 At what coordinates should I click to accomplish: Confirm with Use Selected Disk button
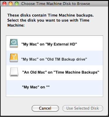(83, 108)
